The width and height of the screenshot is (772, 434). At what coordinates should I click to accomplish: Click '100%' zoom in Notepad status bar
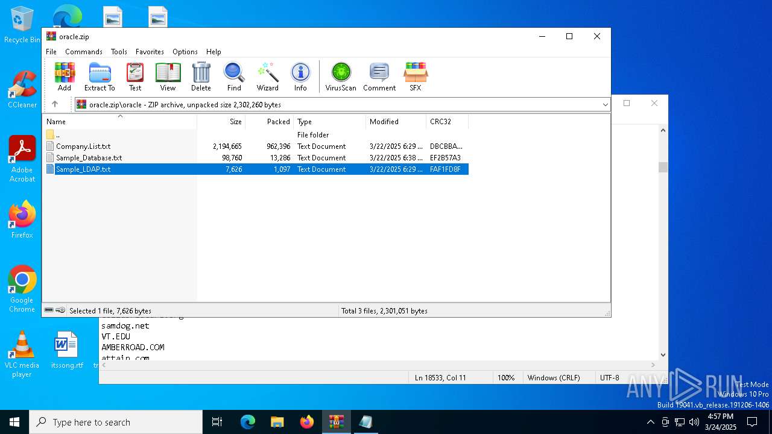coord(506,378)
